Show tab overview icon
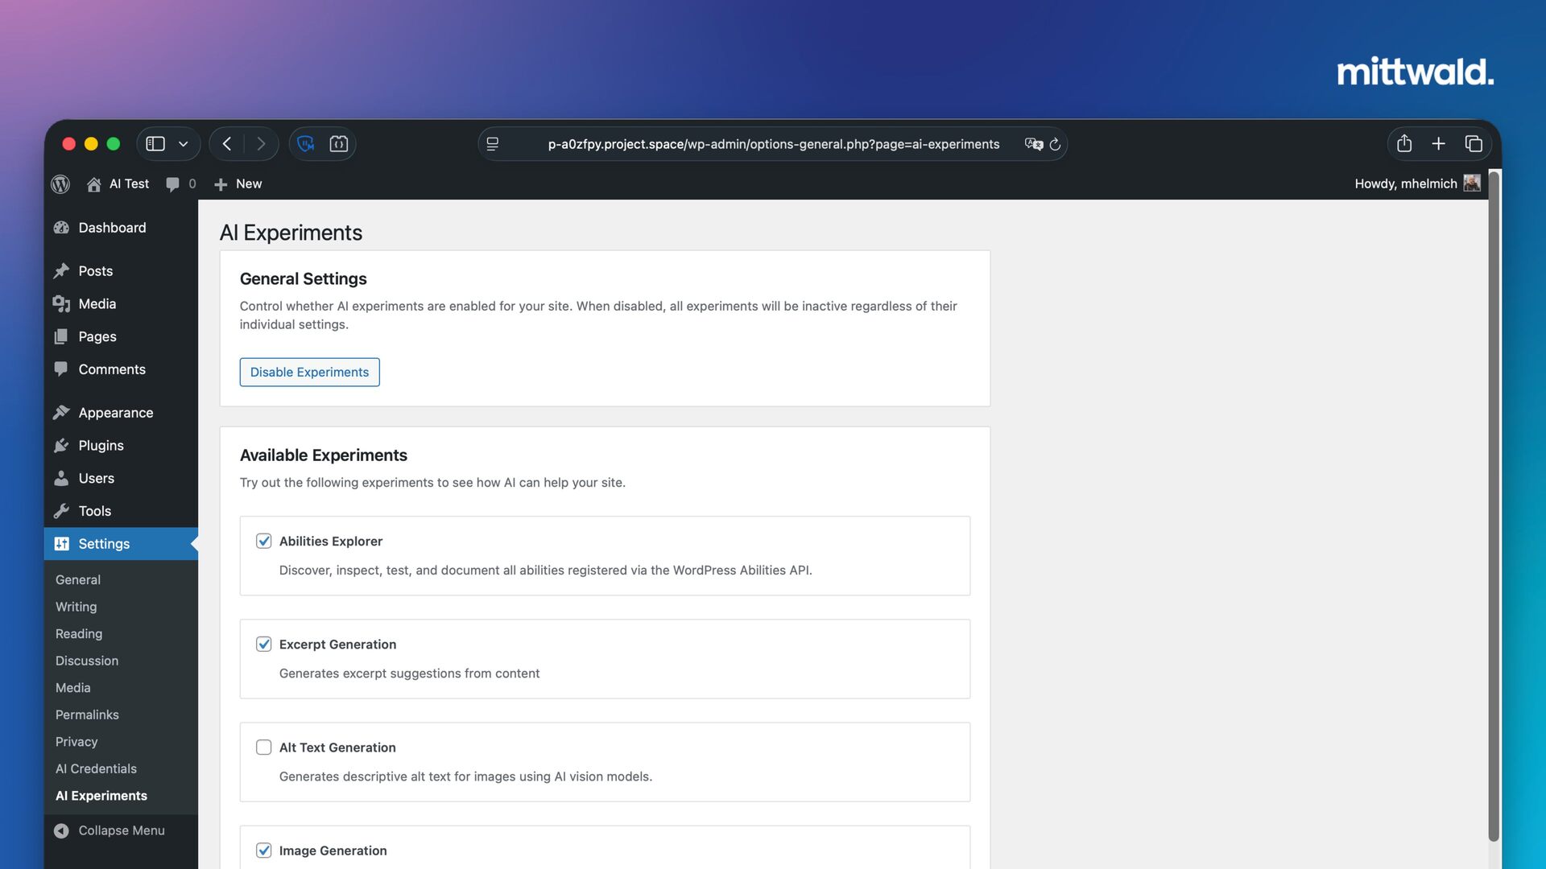Screen dimensions: 1546x869 [x=1474, y=144]
